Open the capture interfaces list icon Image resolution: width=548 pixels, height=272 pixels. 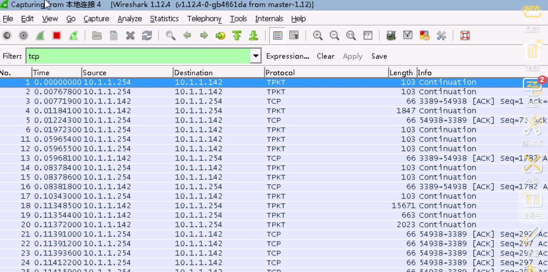[x=7, y=35]
